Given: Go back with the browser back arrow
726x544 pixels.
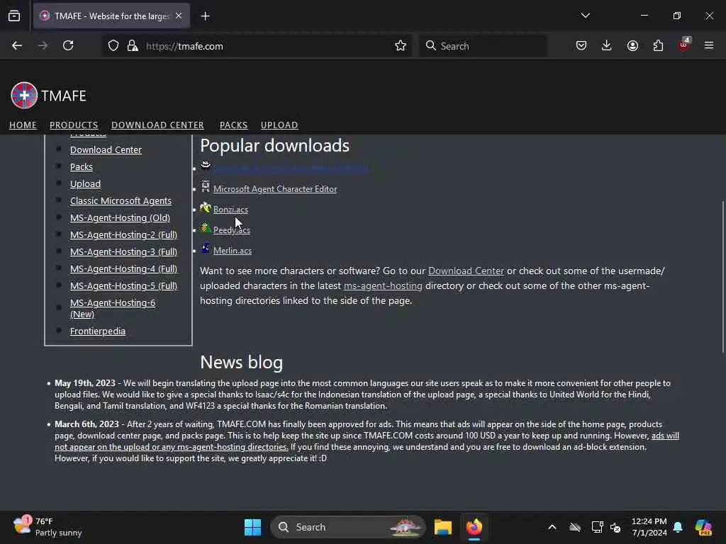Looking at the screenshot, I should point(17,46).
